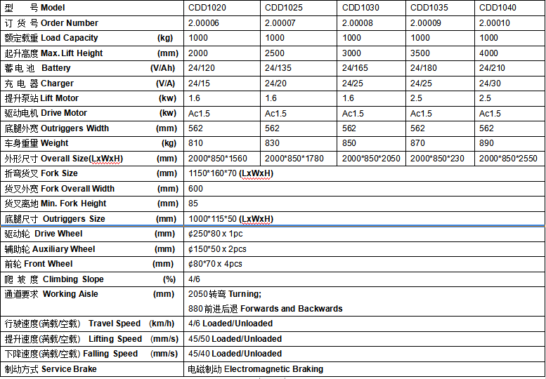Screen dimensions: 546x379
Task: Select the 890 weight value
Action: tap(486, 143)
